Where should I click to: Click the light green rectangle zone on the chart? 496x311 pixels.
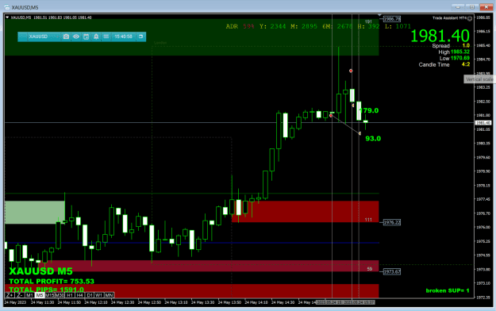click(x=35, y=213)
